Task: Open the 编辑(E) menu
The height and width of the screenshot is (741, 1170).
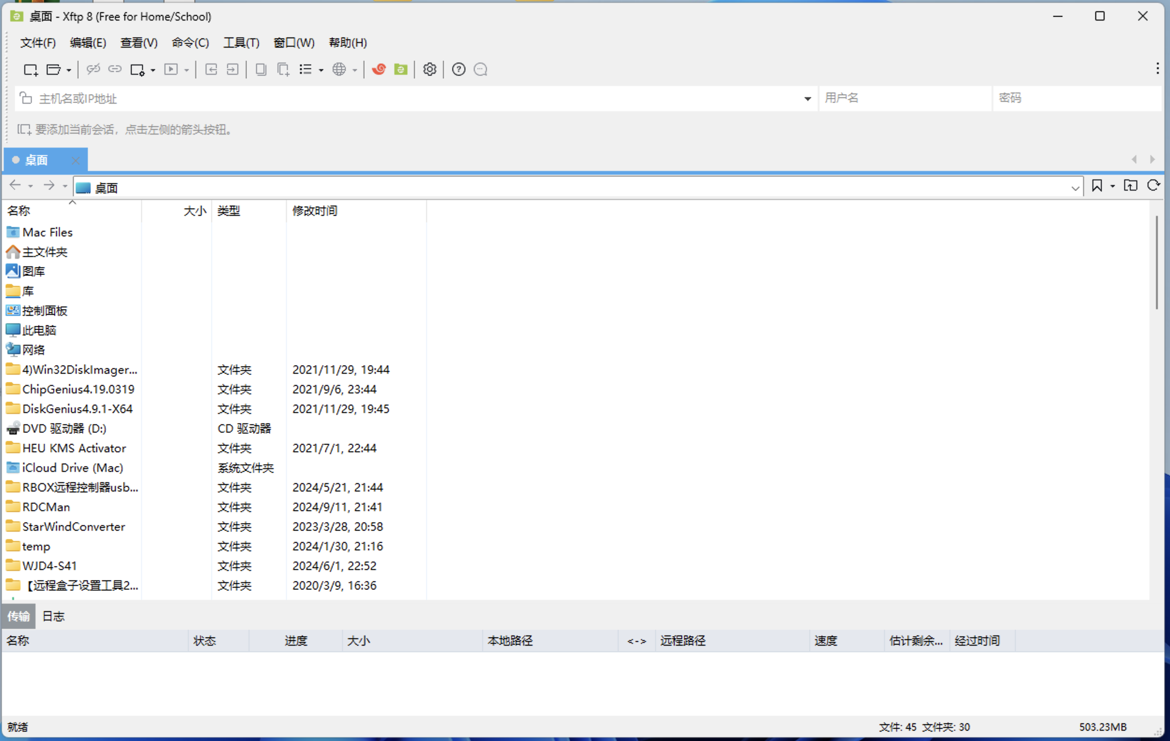Action: pyautogui.click(x=88, y=43)
